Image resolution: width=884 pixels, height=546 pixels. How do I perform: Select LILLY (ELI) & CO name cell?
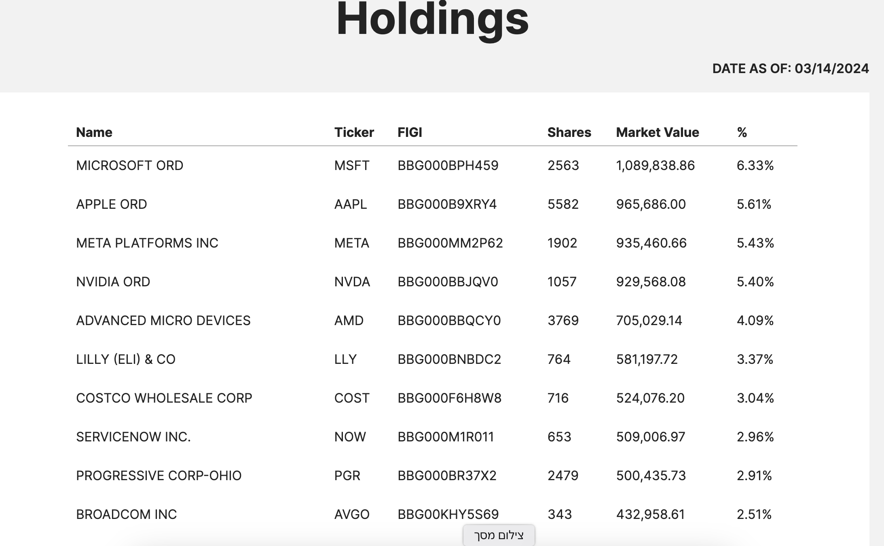pos(126,359)
